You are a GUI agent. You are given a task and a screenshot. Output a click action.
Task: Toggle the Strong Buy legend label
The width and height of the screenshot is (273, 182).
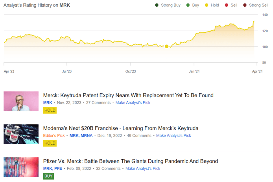tap(171, 5)
